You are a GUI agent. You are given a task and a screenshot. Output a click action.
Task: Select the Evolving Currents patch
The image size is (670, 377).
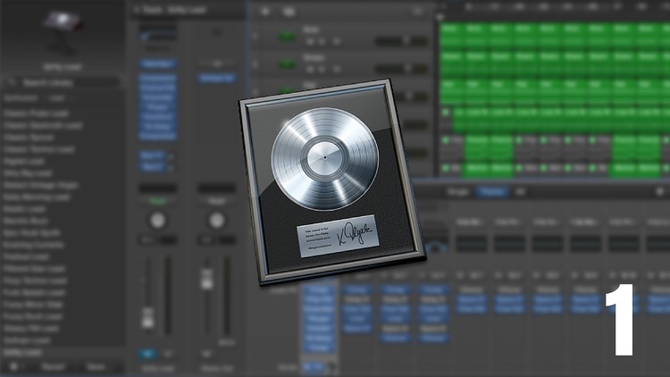tap(33, 245)
